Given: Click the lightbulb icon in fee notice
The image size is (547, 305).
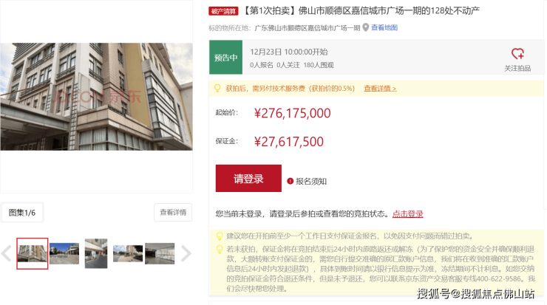Looking at the screenshot, I should (217, 88).
